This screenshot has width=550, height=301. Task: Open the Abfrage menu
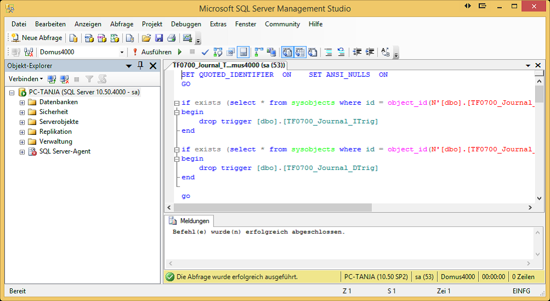pos(122,24)
